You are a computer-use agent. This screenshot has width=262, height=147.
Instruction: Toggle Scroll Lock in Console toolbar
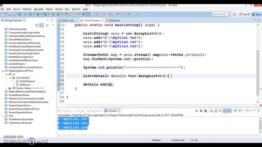pos(216,111)
